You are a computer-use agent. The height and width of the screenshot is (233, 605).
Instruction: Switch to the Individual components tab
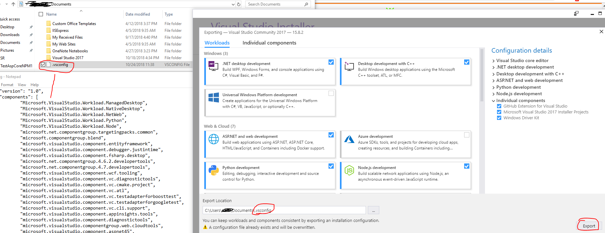[x=269, y=43]
